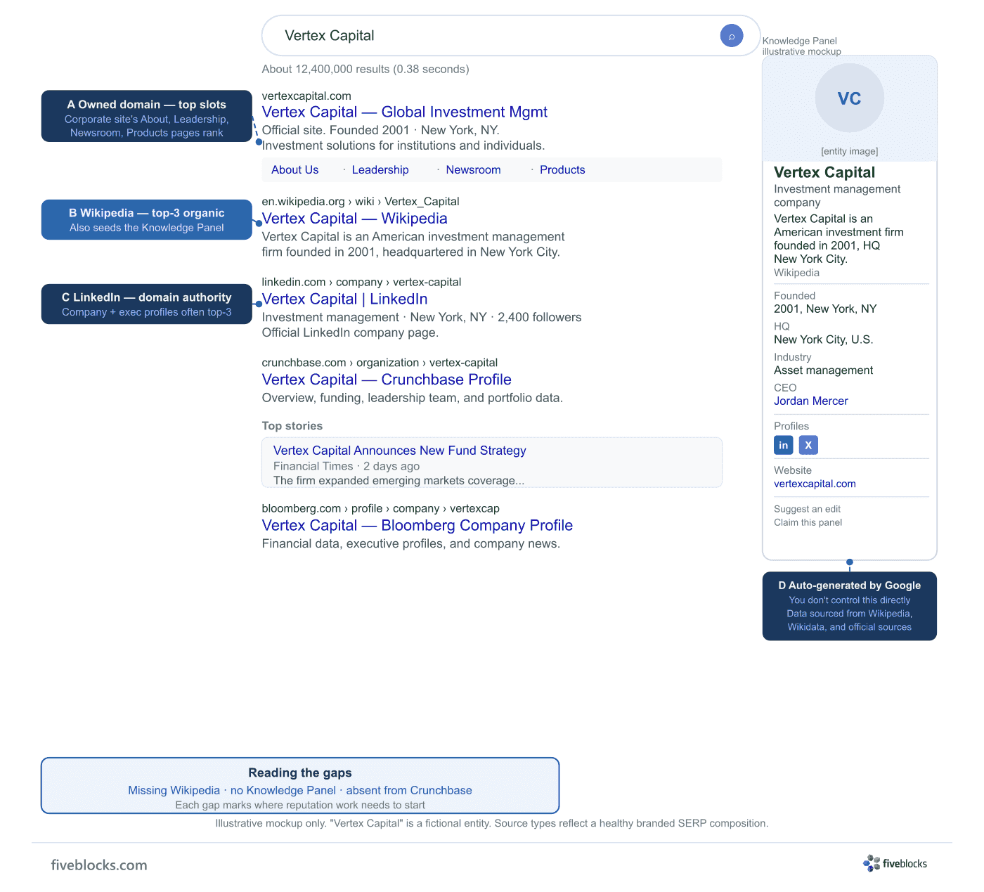
Task: Click the VC entity image circle
Action: (x=849, y=98)
